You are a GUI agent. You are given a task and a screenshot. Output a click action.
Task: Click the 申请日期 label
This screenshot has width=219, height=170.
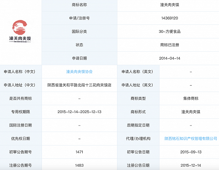coord(79,58)
